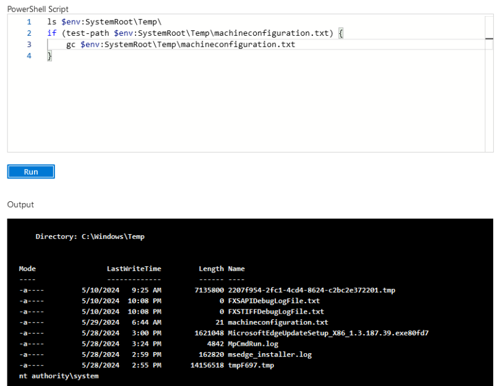Click the 'Length' column header
The width and height of the screenshot is (495, 386).
point(211,269)
